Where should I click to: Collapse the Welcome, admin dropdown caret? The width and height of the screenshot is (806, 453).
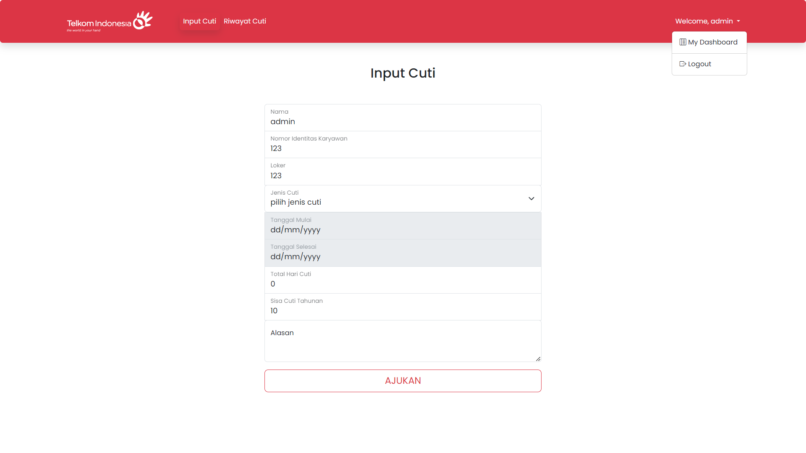pos(738,21)
